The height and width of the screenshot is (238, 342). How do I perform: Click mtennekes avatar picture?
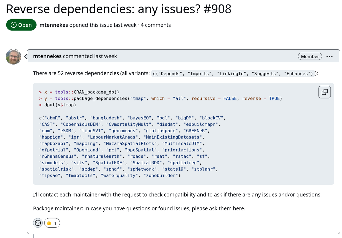[x=13, y=57]
